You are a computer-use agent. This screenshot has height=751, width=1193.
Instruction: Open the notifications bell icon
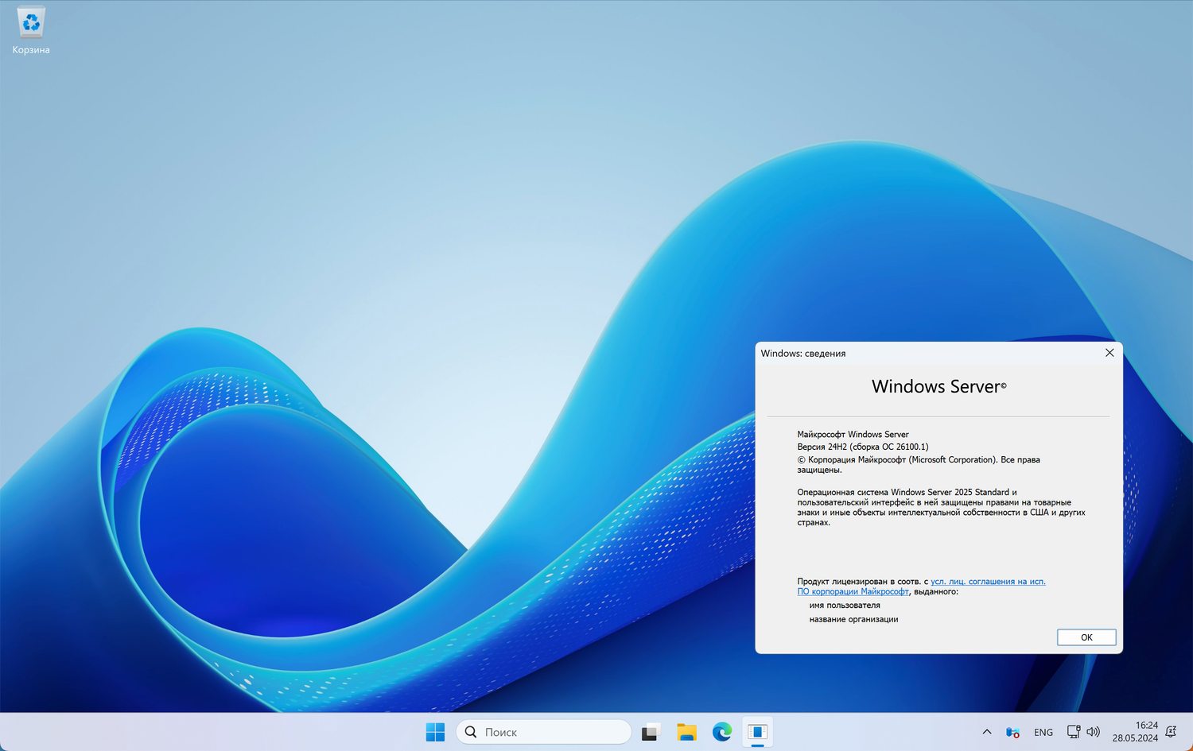(1171, 732)
